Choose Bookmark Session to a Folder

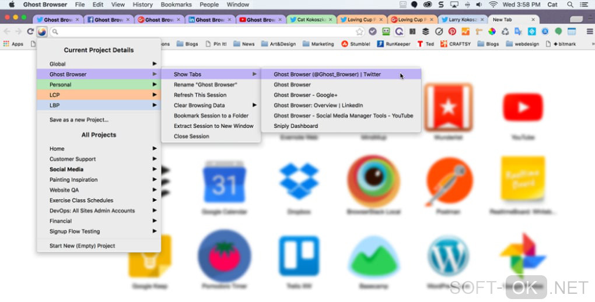click(x=211, y=115)
